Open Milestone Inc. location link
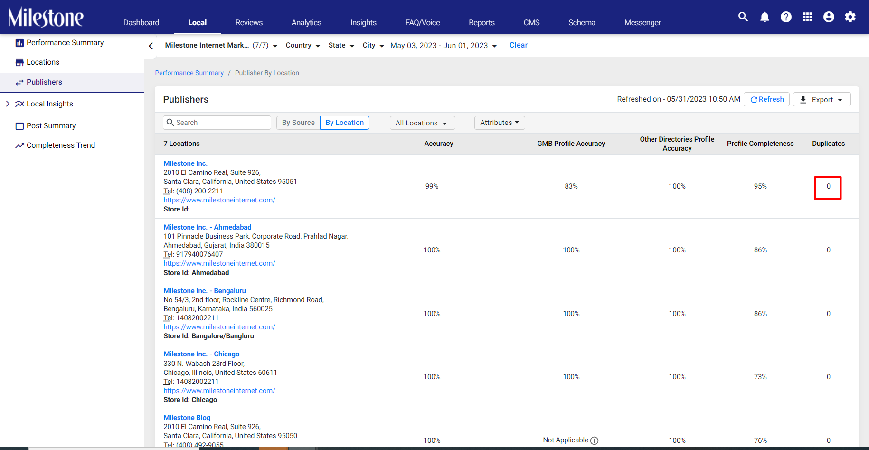This screenshot has height=450, width=869. tap(185, 163)
